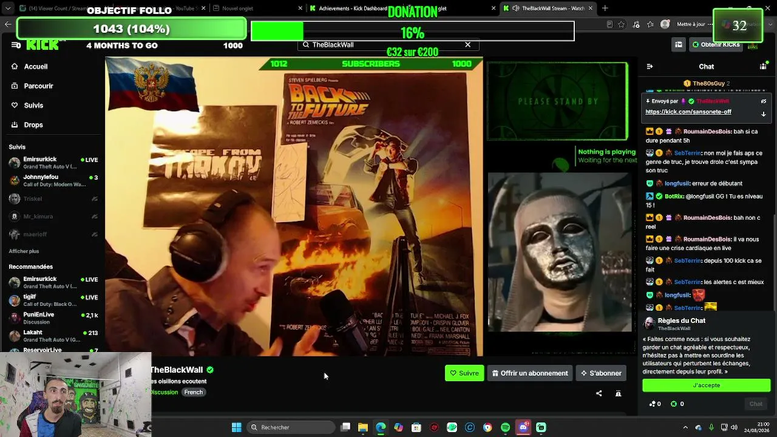The width and height of the screenshot is (777, 437).
Task: Click Offrir un abonnement gift button
Action: coord(530,373)
